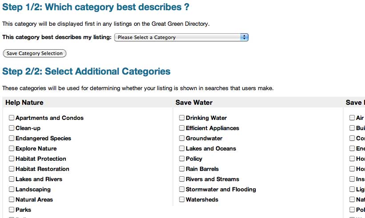The height and width of the screenshot is (218, 365).
Task: Check the Policy checkbox under Save Water
Action: pos(182,159)
